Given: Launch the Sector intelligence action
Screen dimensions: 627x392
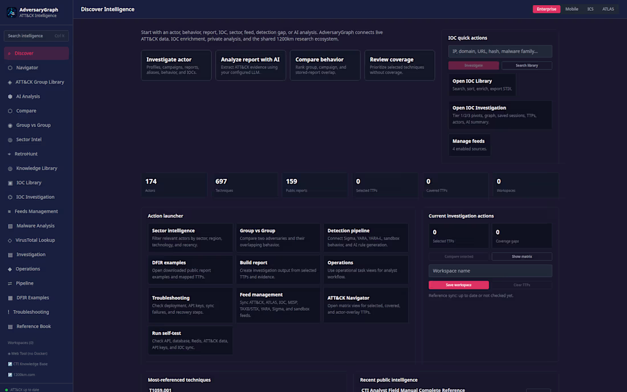Looking at the screenshot, I should tap(190, 238).
